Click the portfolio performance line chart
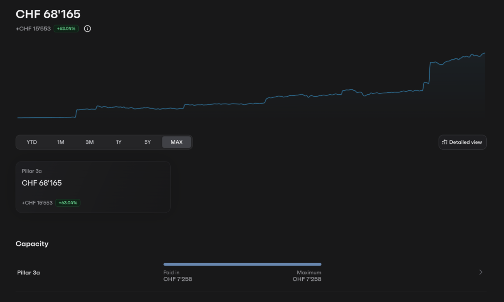The width and height of the screenshot is (504, 302). [251, 85]
